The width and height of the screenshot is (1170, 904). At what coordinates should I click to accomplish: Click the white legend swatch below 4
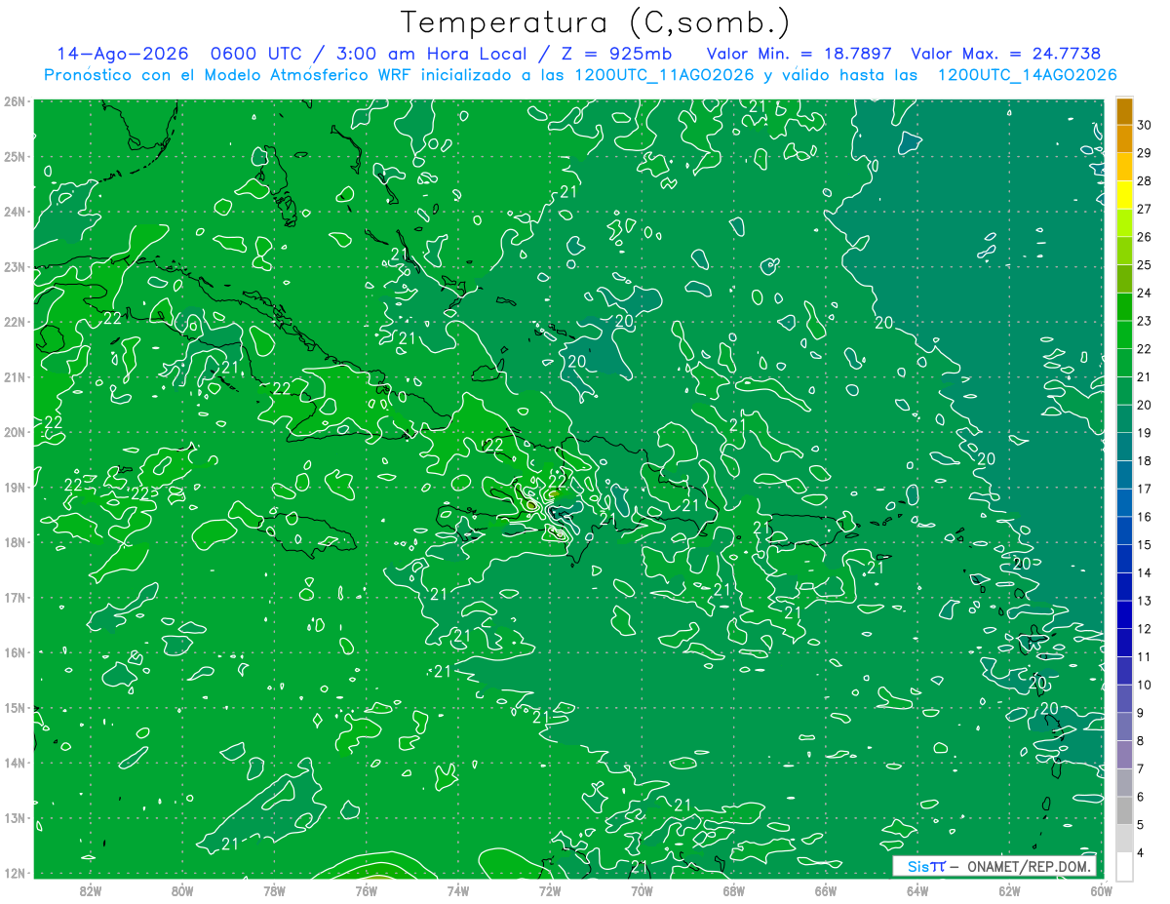[1124, 867]
